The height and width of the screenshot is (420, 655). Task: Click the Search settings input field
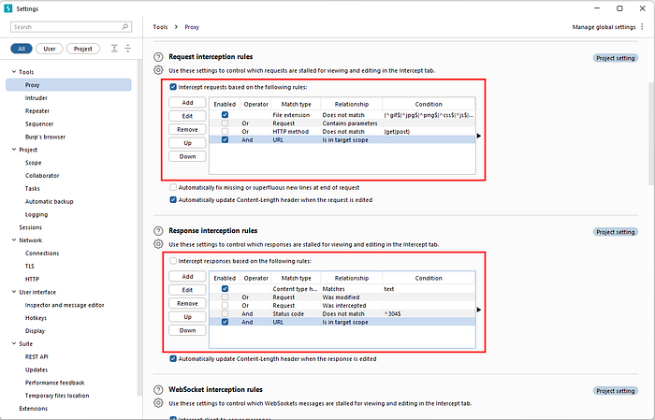pos(66,27)
